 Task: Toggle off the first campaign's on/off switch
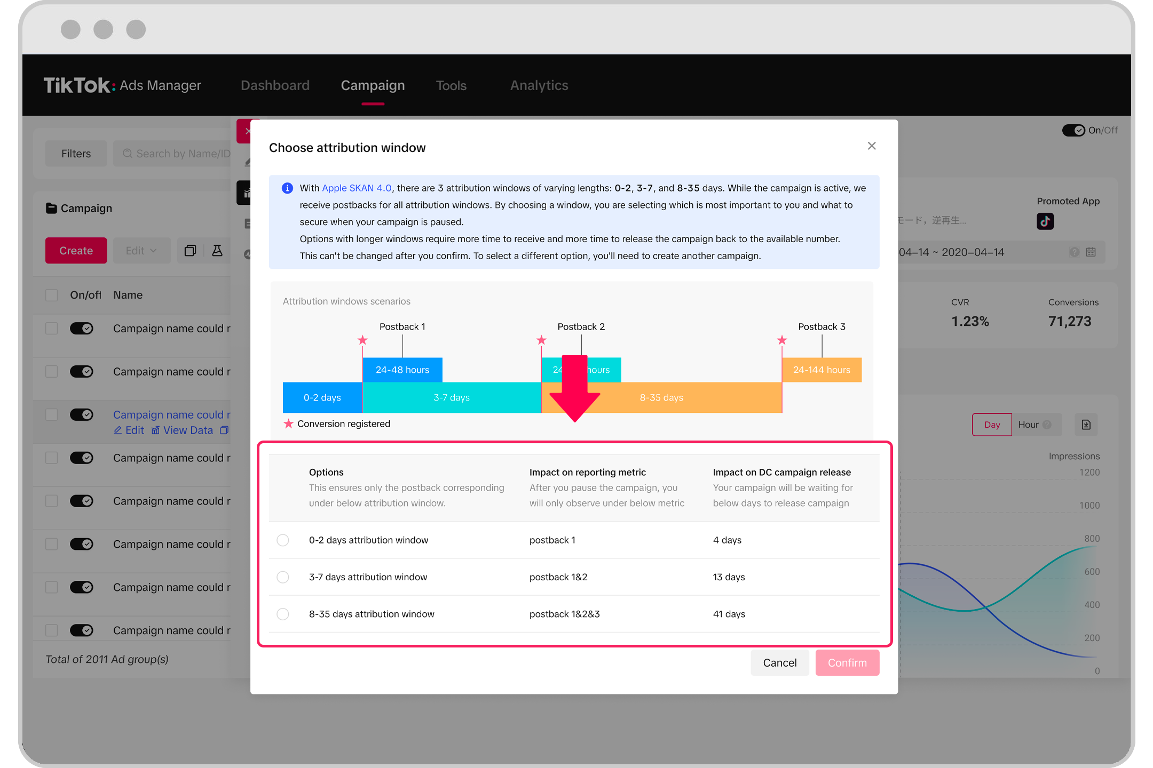tap(81, 328)
